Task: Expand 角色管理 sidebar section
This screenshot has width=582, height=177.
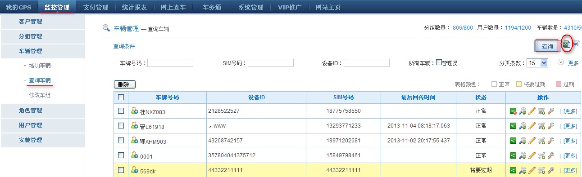Action: pos(42,111)
